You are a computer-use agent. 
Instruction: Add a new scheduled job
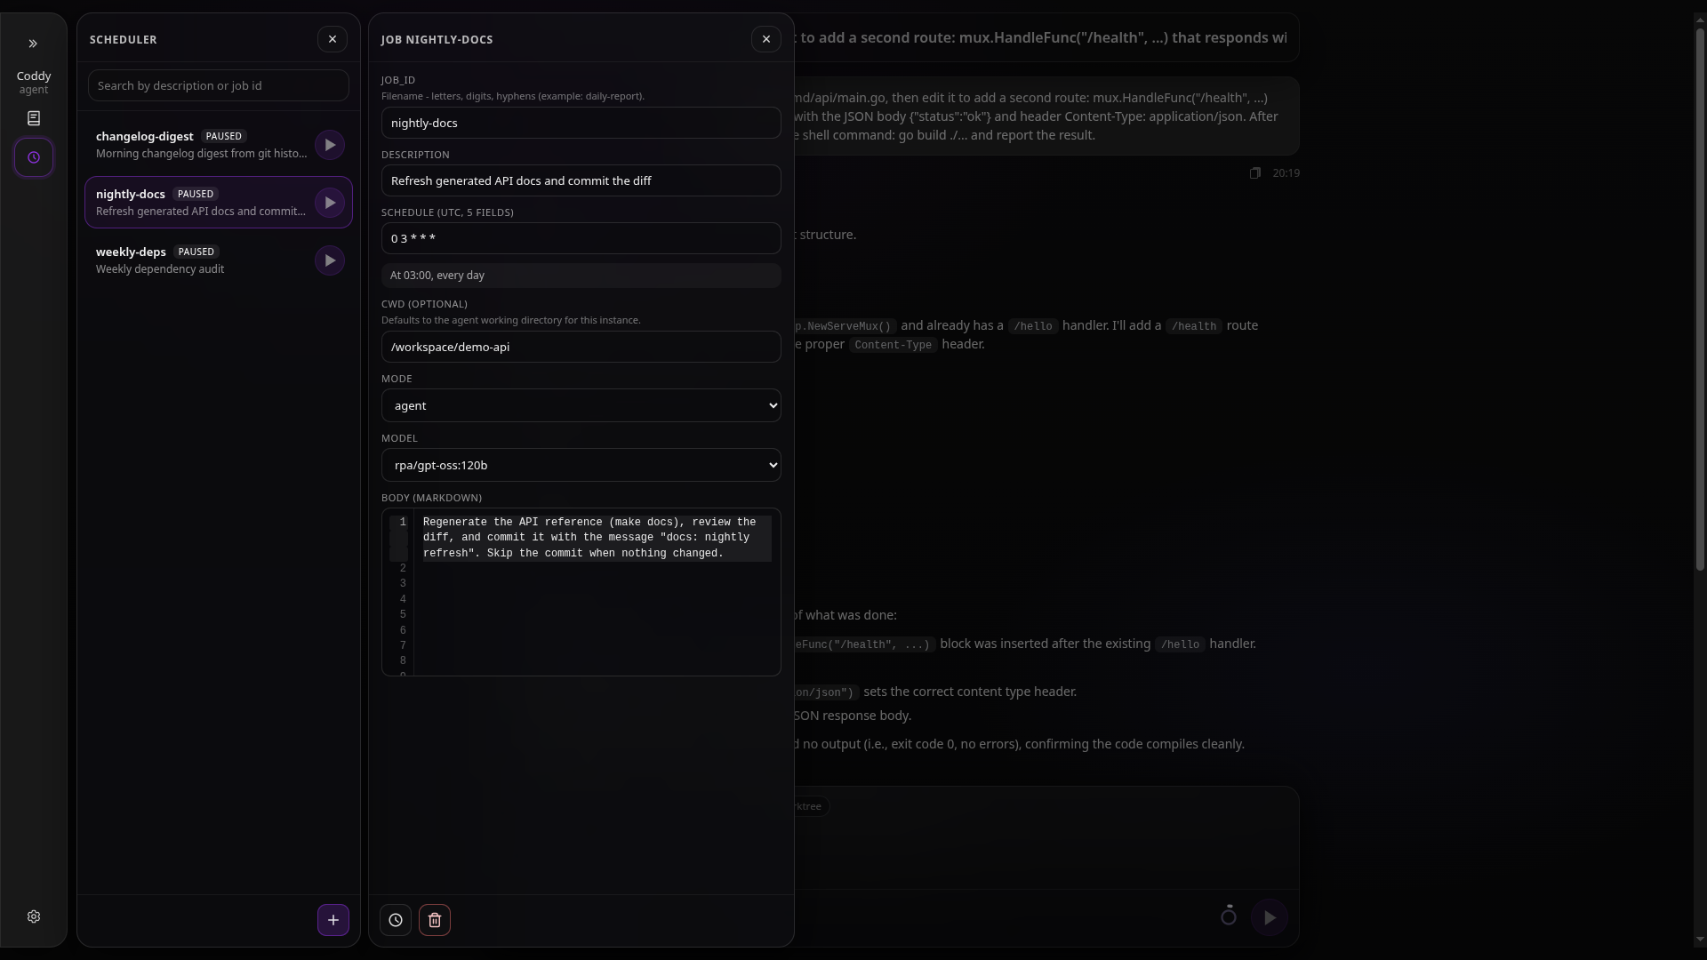pos(333,920)
